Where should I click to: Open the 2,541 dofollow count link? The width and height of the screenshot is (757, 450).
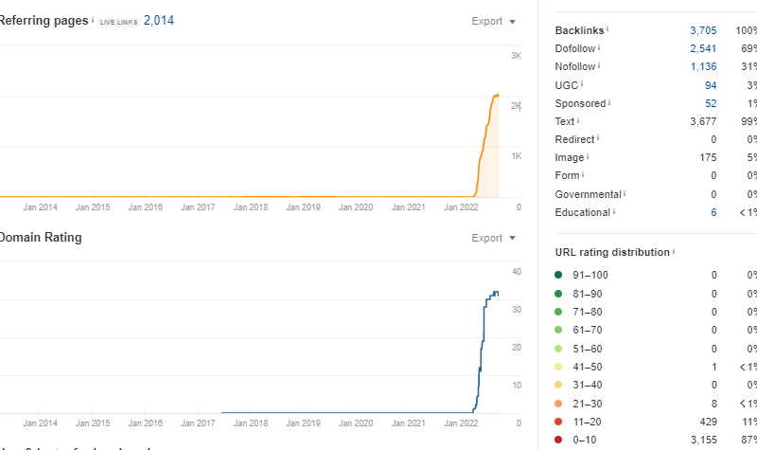(x=703, y=48)
